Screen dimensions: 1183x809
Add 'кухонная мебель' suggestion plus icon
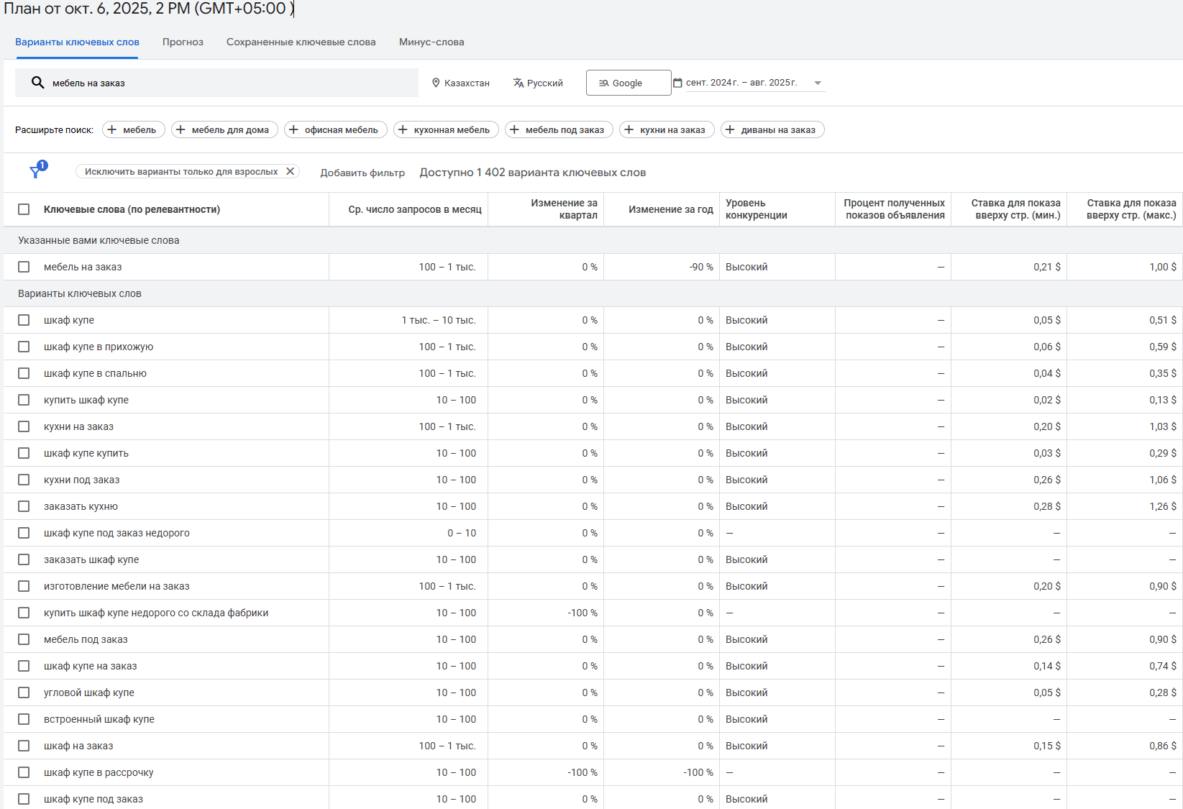click(403, 129)
